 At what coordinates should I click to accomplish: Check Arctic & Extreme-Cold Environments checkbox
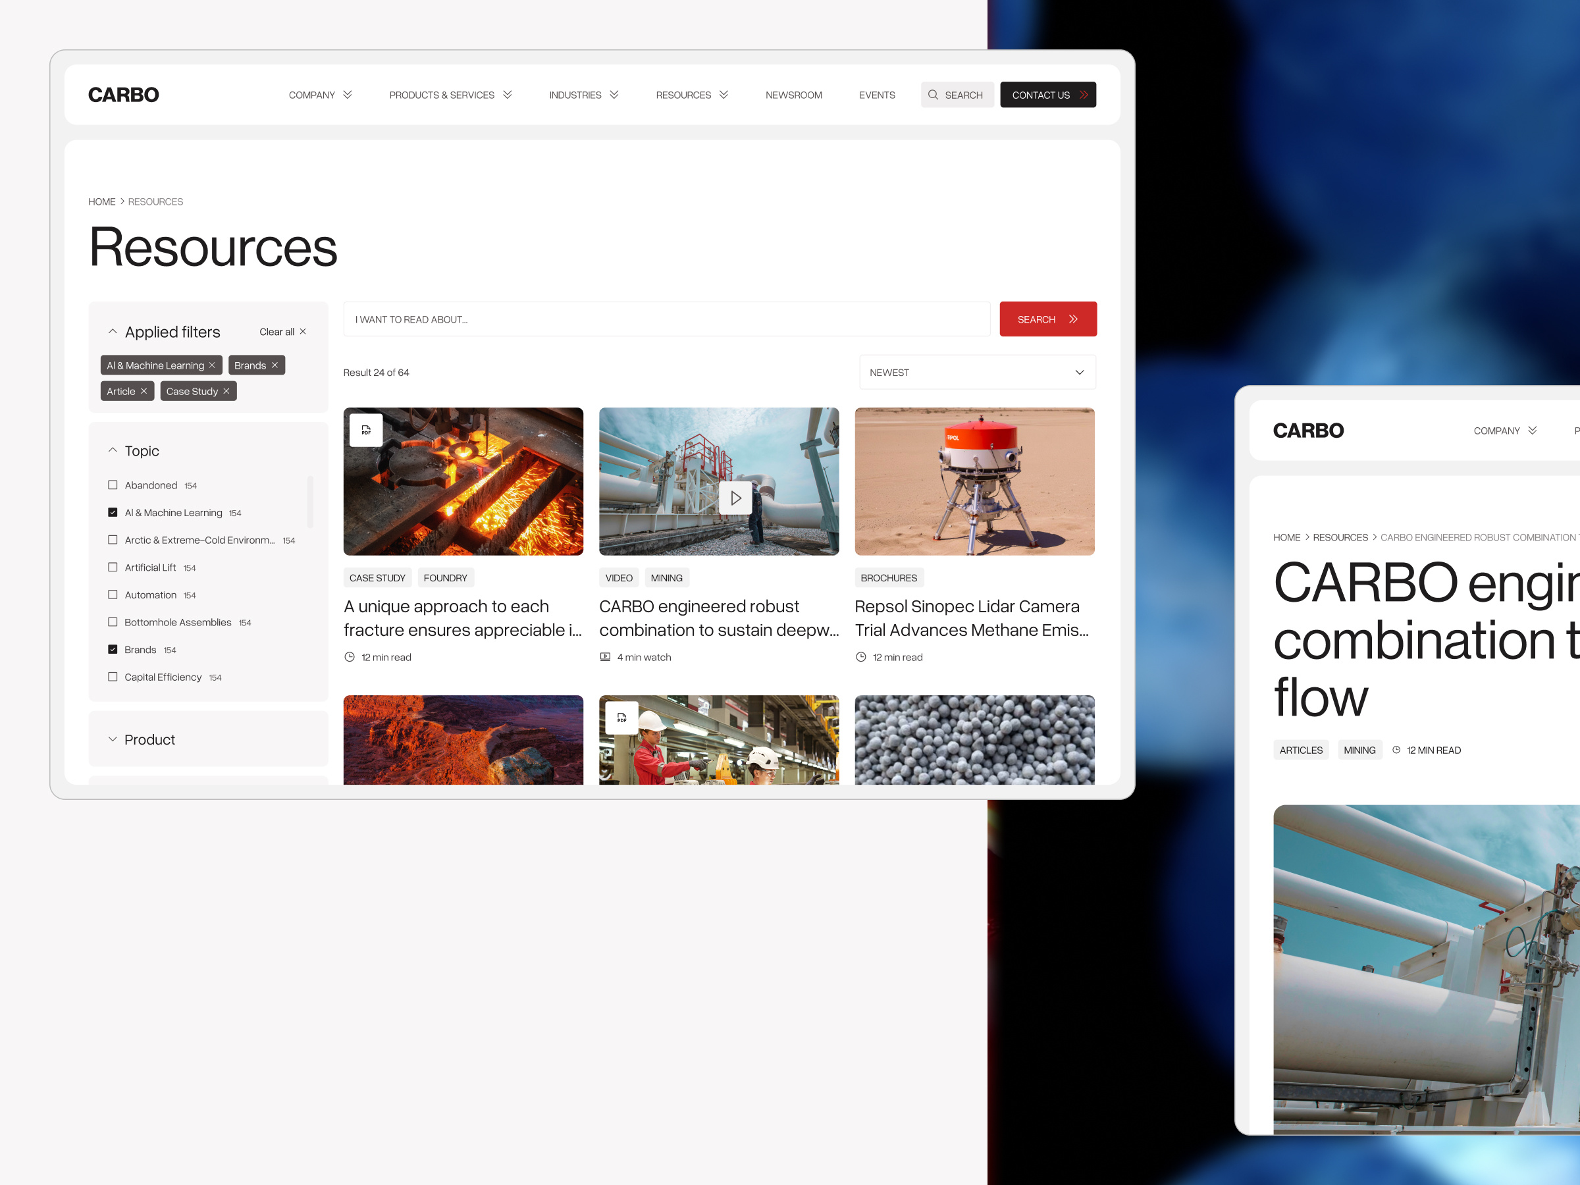tap(113, 540)
